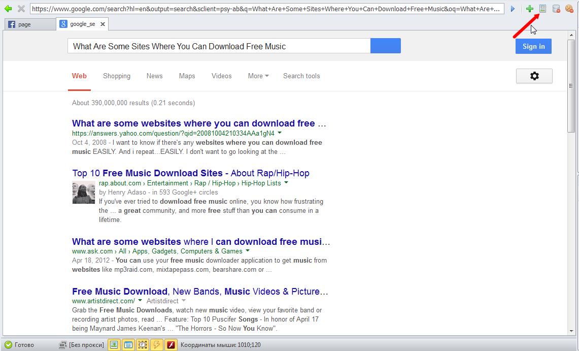This screenshot has width=579, height=351.
Task: Click the Henry Adaso author thumbnail
Action: tap(83, 193)
